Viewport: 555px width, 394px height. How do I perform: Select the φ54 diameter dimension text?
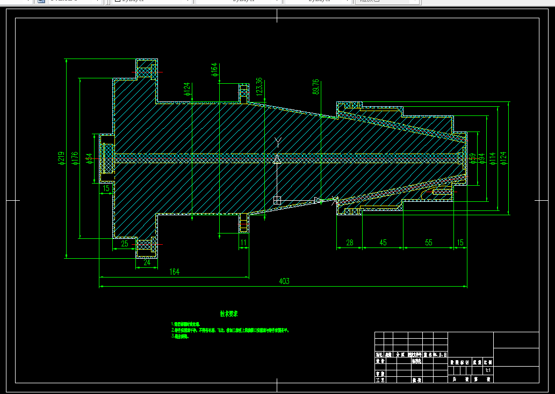pyautogui.click(x=89, y=158)
